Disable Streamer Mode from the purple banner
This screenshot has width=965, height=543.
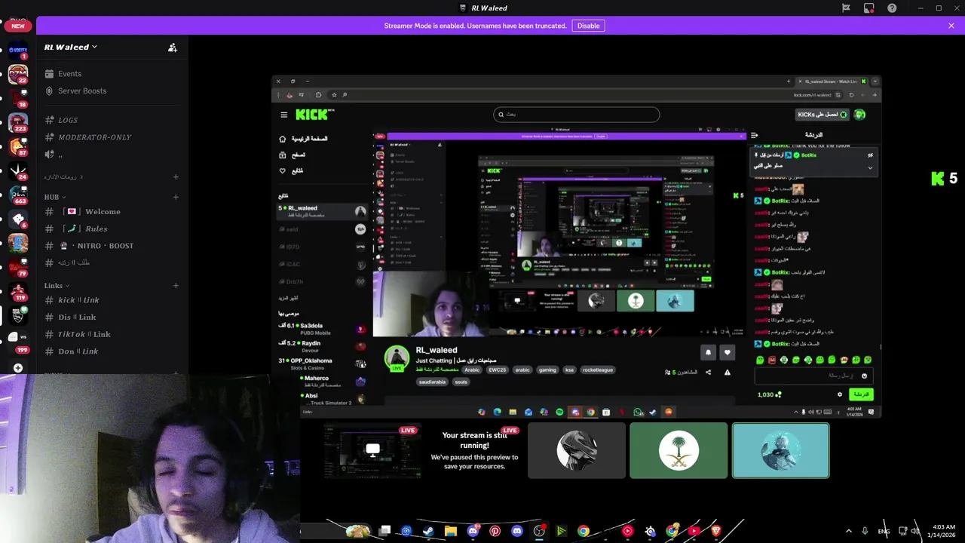click(x=588, y=26)
